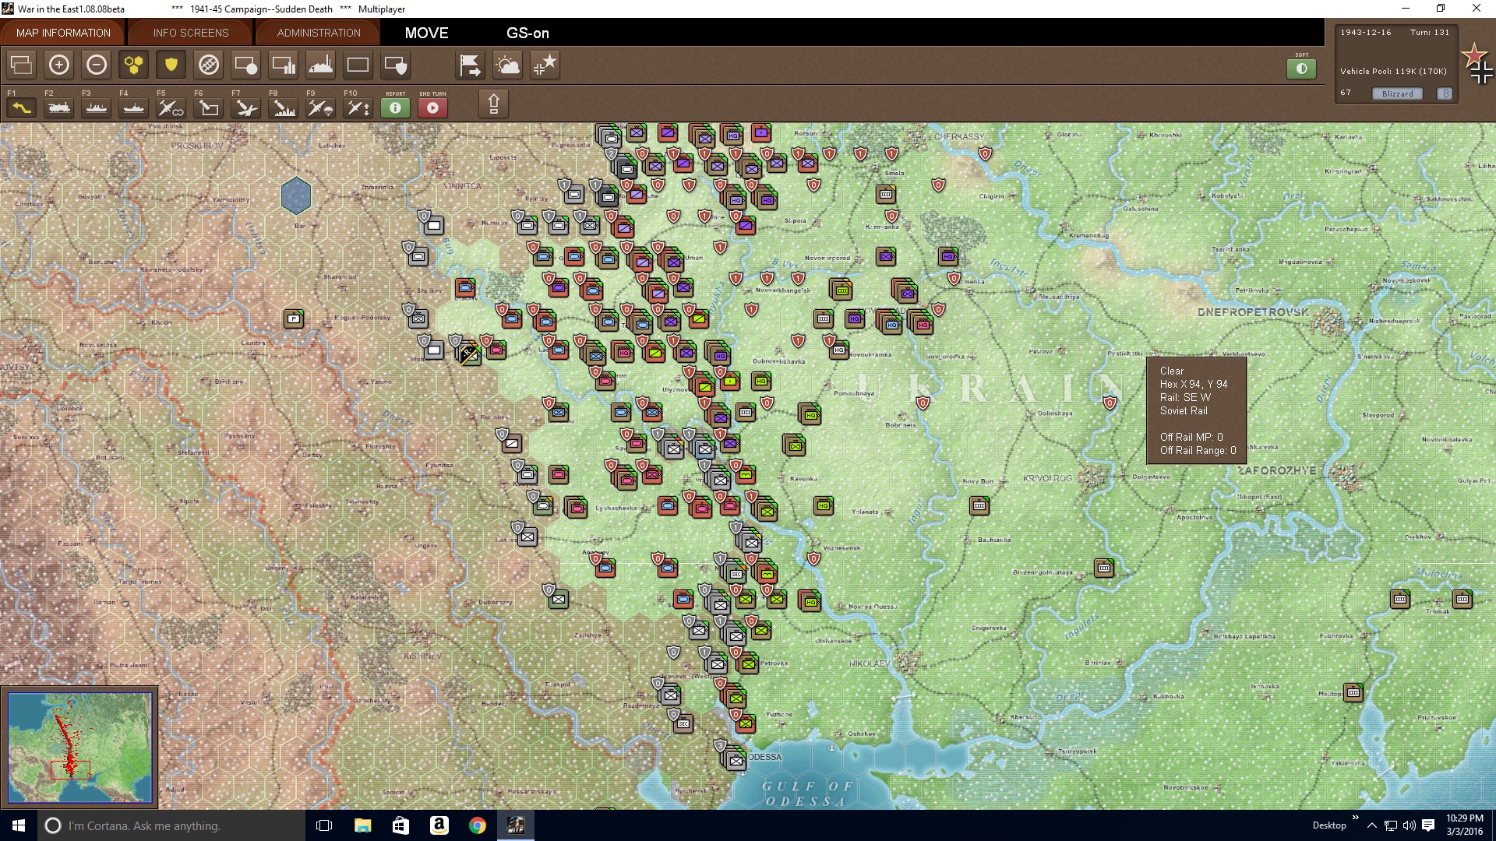Select F10 air transfer mode icon
Viewport: 1496px width, 841px height.
(358, 107)
